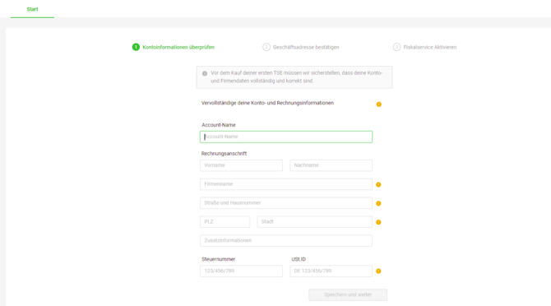The image size is (551, 306).
Task: Click the grey info icon in TSE notice
Action: coord(205,73)
